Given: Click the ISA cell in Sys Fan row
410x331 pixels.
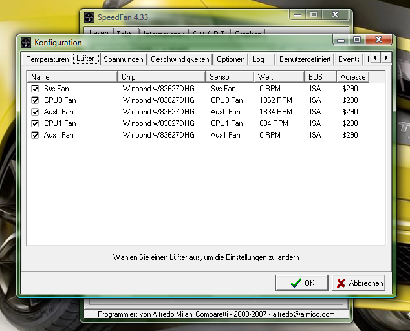Looking at the screenshot, I should pyautogui.click(x=315, y=89).
